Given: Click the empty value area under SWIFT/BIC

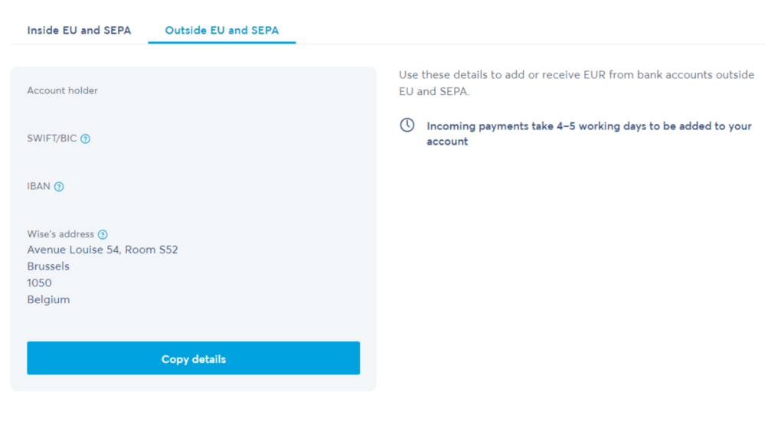Looking at the screenshot, I should (194, 155).
